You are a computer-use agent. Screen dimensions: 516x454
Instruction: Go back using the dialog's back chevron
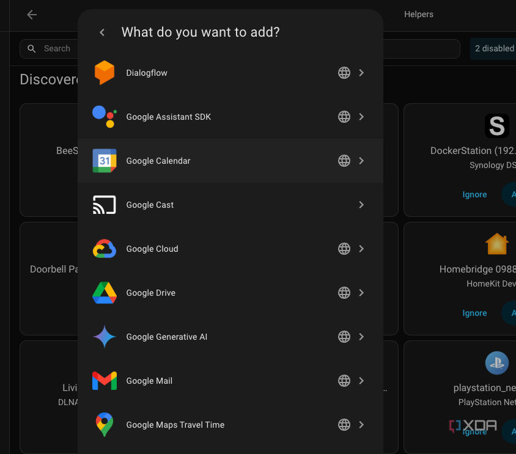pyautogui.click(x=102, y=32)
